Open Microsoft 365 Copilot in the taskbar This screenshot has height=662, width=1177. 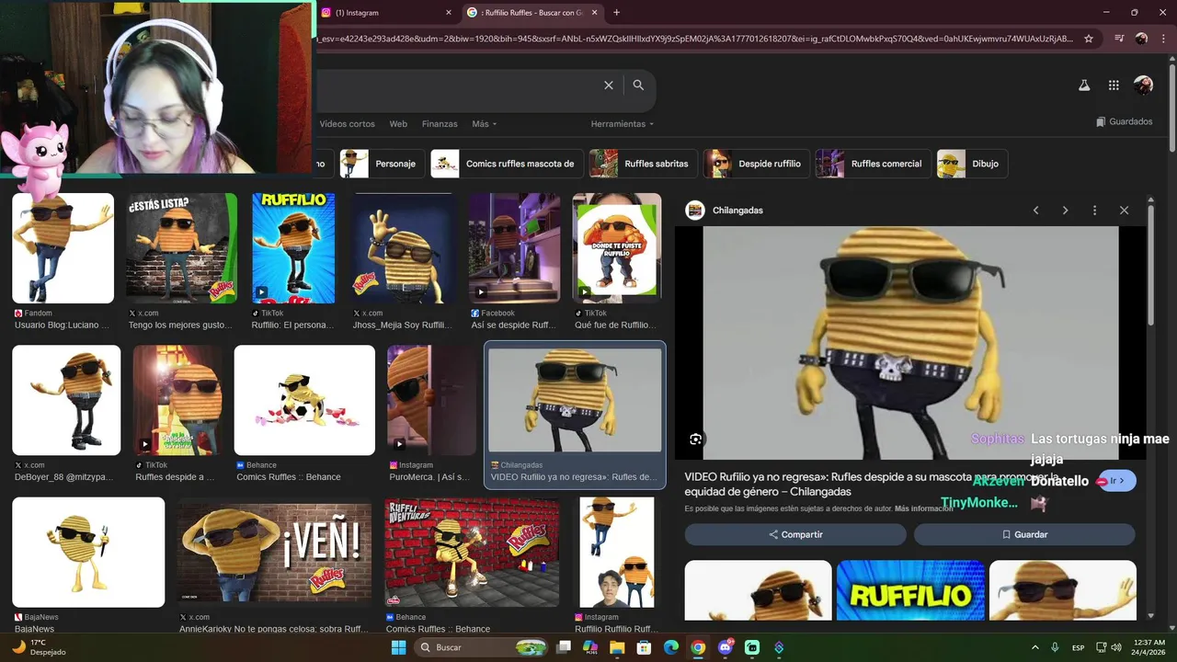(x=590, y=647)
